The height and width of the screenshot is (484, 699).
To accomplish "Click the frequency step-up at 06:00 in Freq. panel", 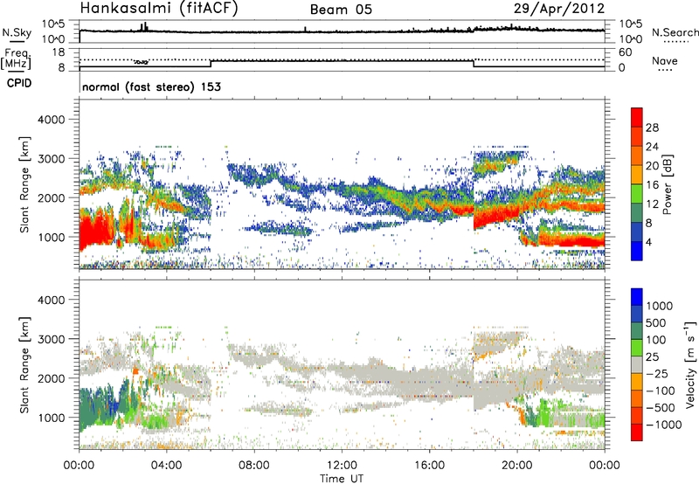I will pyautogui.click(x=211, y=64).
